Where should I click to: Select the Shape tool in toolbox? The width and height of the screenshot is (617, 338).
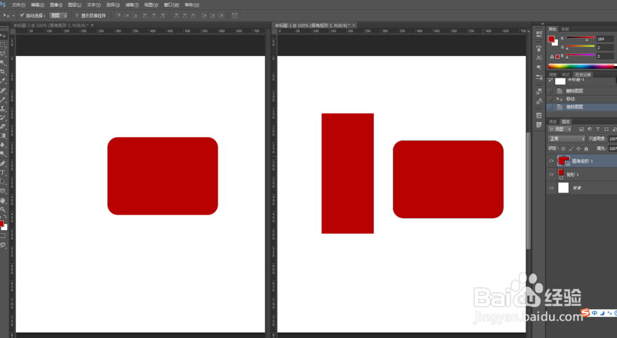(x=3, y=191)
